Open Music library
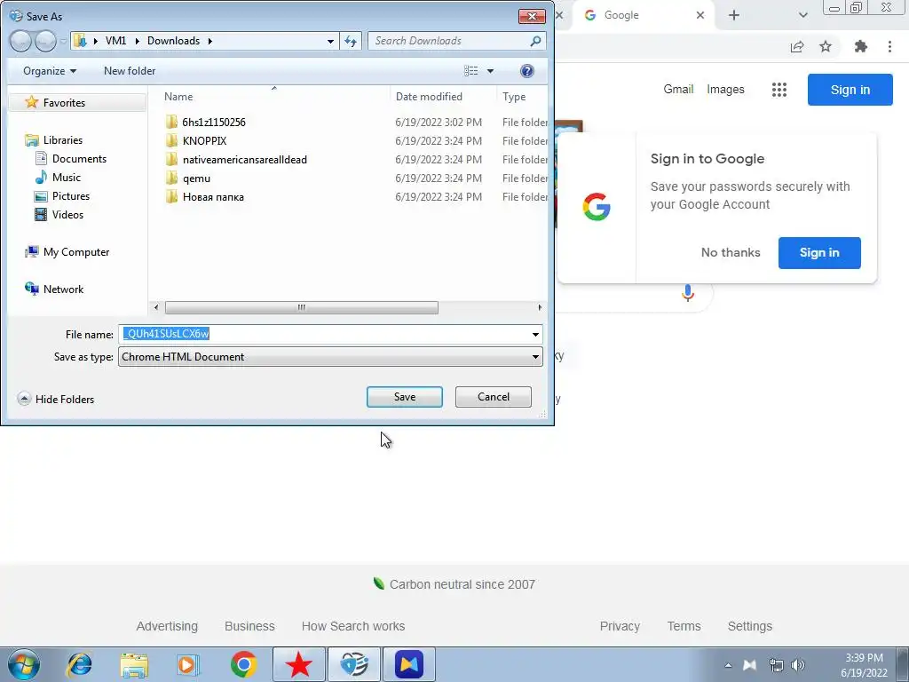This screenshot has height=682, width=909. [66, 177]
